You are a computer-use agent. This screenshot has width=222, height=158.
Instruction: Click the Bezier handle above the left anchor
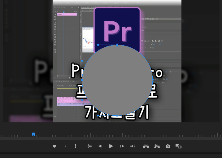[82, 61]
